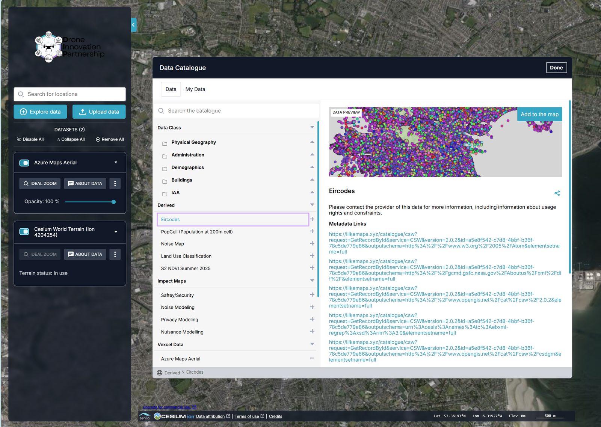The image size is (601, 427).
Task: Add Nuisance Modelling layer plus icon
Action: tap(312, 331)
